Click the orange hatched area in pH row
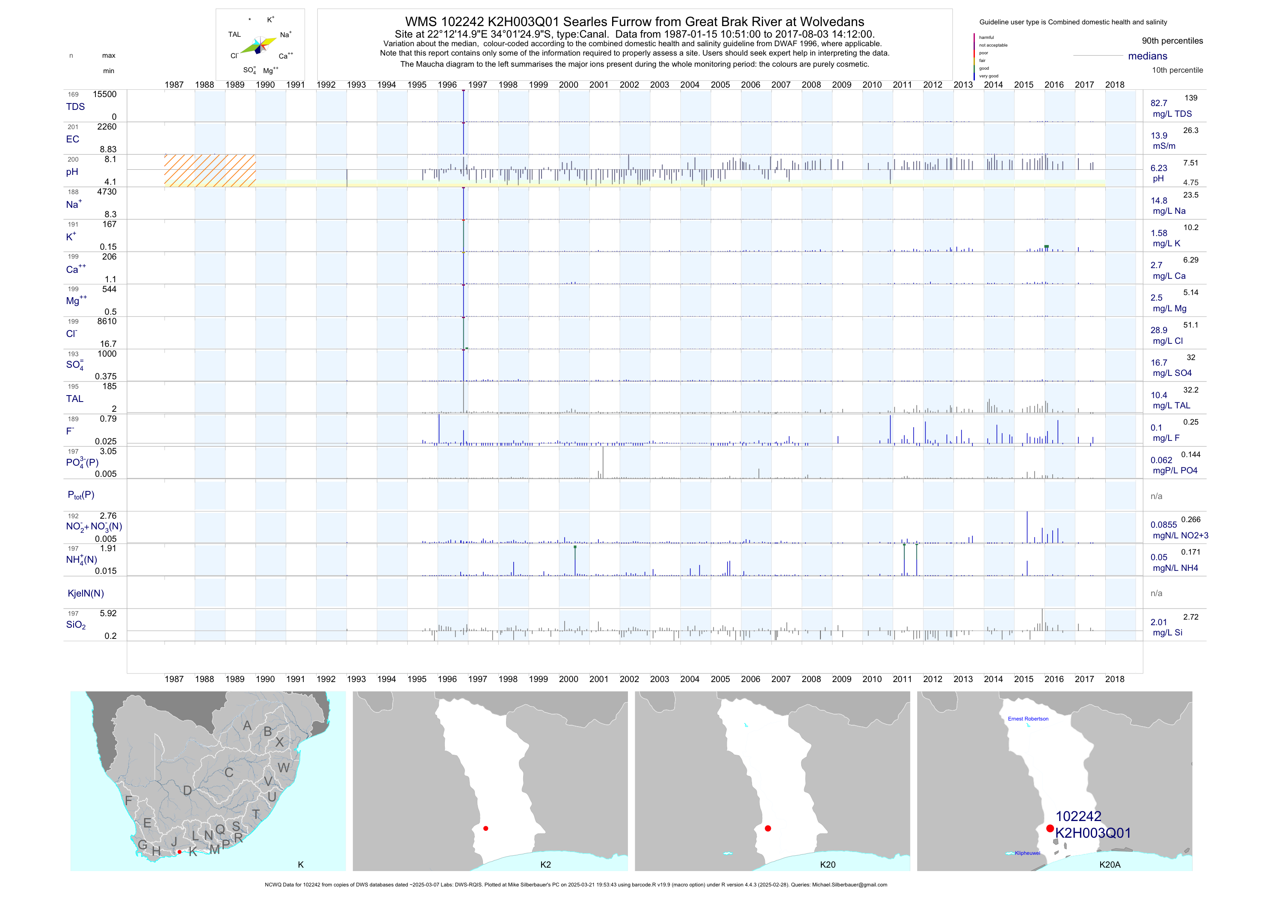The height and width of the screenshot is (898, 1270). coord(210,170)
